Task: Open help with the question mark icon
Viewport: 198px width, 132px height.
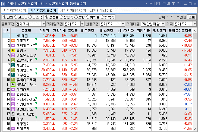Action: [178, 4]
